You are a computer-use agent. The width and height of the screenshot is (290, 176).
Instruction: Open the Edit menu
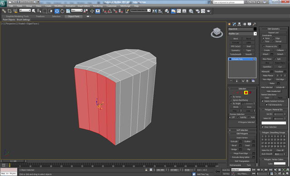(x=11, y=6)
